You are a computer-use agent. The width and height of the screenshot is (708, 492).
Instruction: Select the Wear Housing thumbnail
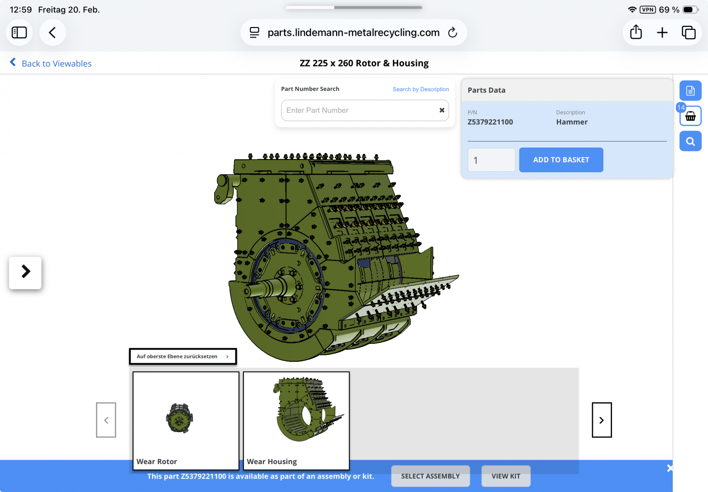296,420
